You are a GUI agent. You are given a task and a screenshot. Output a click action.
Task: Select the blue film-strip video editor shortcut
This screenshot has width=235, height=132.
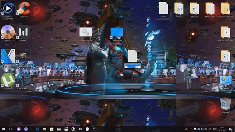[8, 56]
